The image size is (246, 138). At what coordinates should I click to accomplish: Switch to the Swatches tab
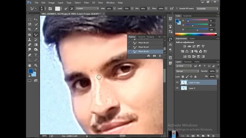coord(187,16)
